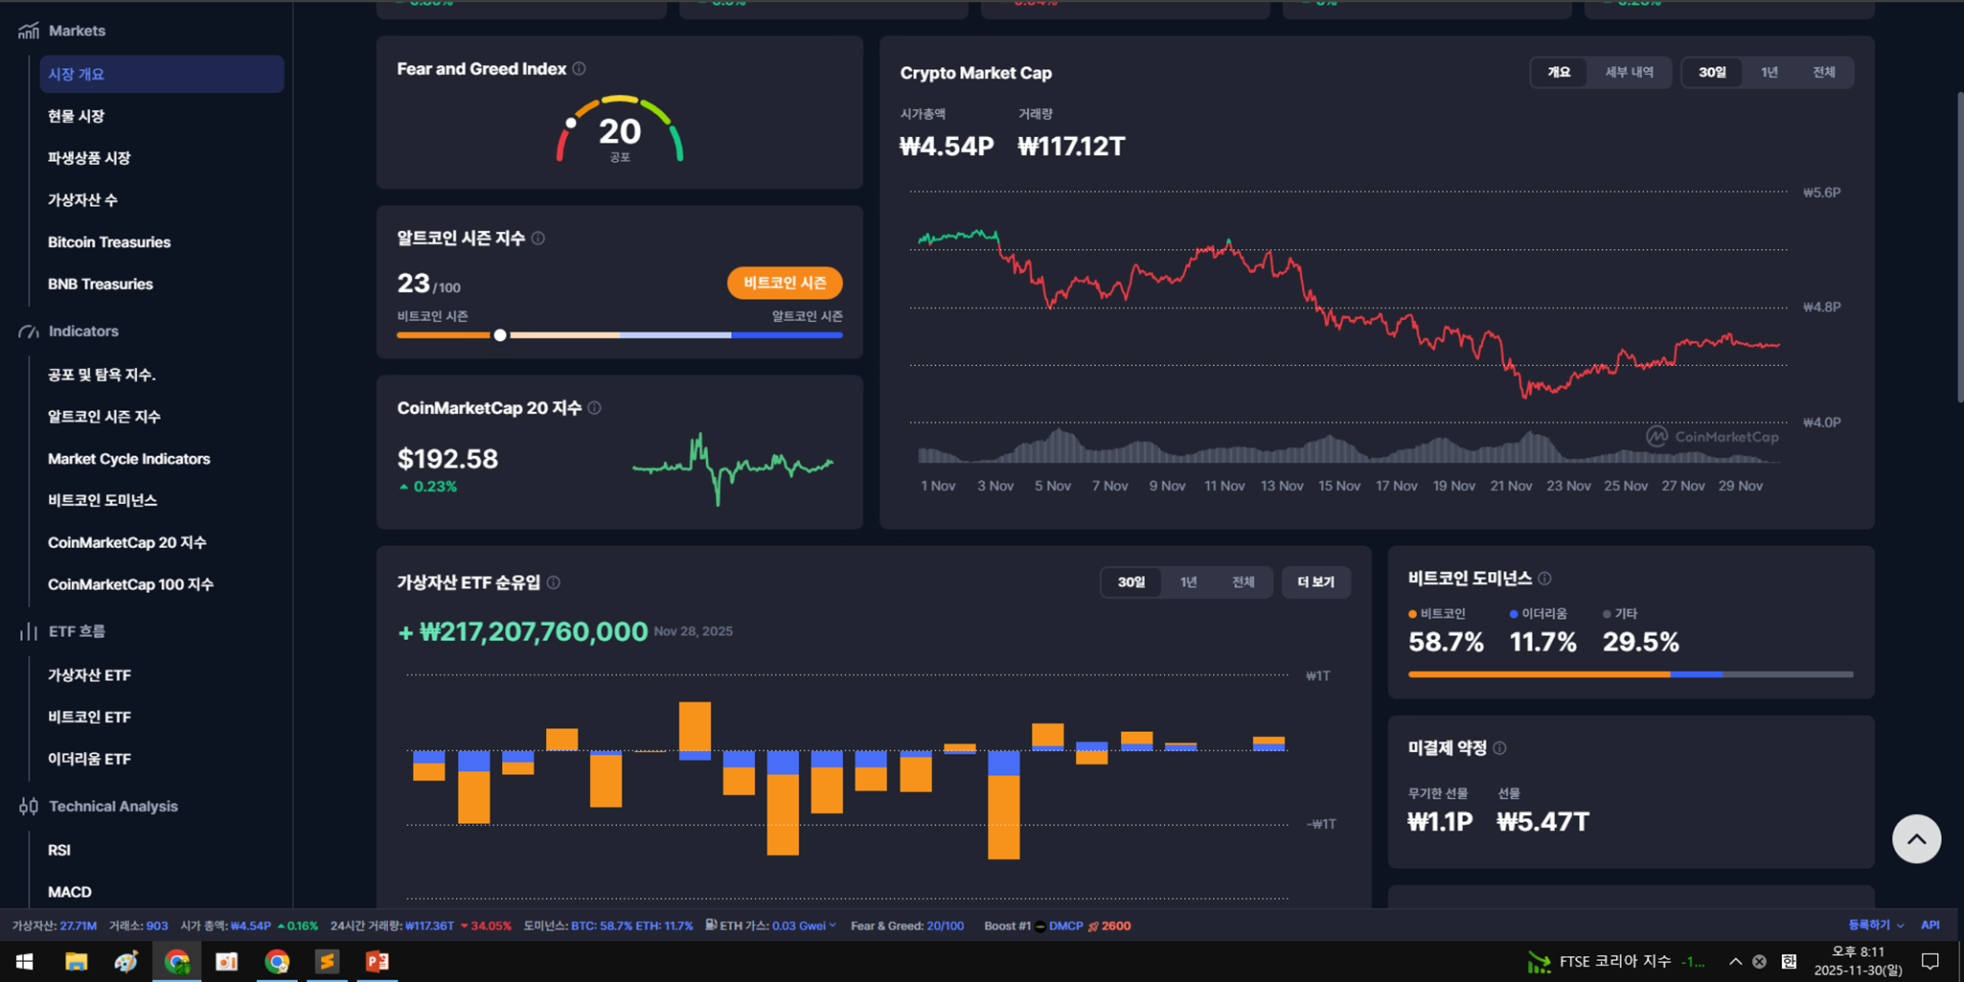Open the notification center icon
Viewport: 1964px width, 982px height.
click(x=1930, y=961)
